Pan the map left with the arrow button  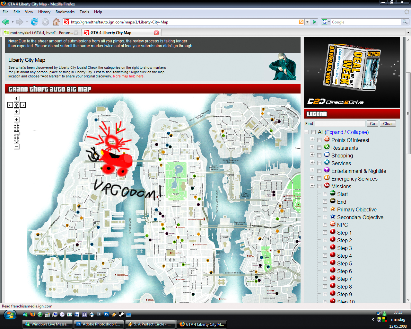coord(10,105)
